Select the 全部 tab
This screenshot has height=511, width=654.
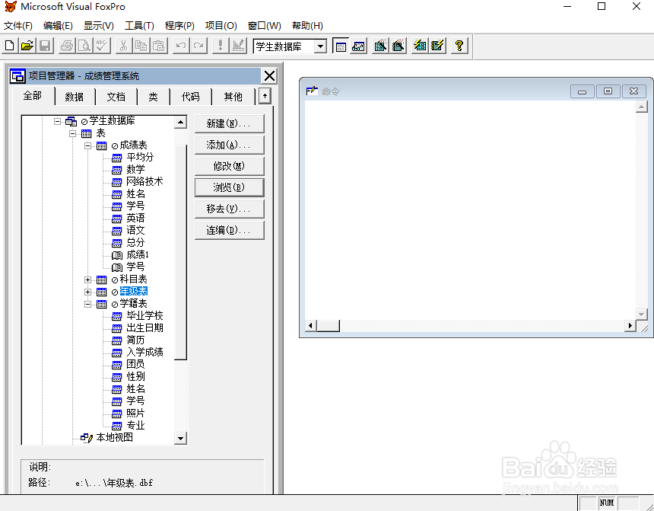click(x=33, y=96)
